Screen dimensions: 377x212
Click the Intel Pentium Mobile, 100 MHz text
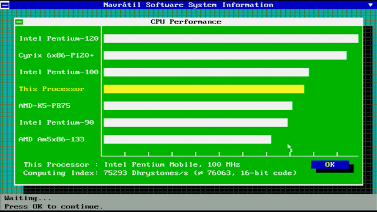[172, 165]
